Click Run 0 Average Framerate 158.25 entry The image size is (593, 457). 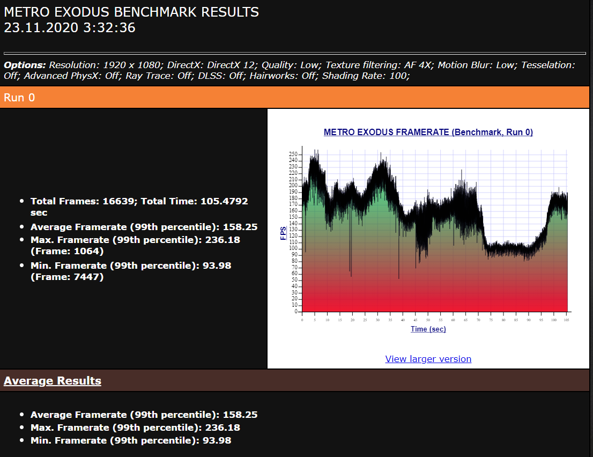[x=144, y=227]
